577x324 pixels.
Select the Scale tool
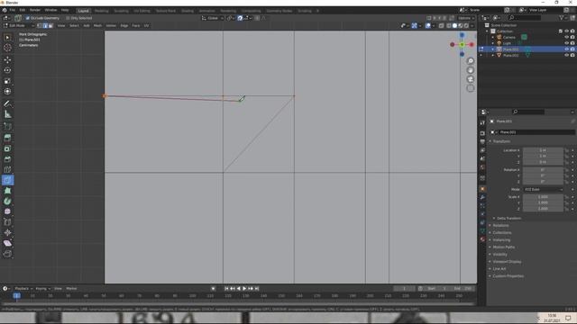(x=7, y=81)
